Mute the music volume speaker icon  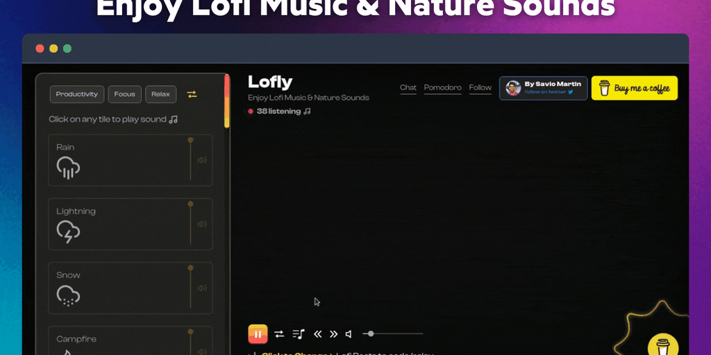point(349,334)
